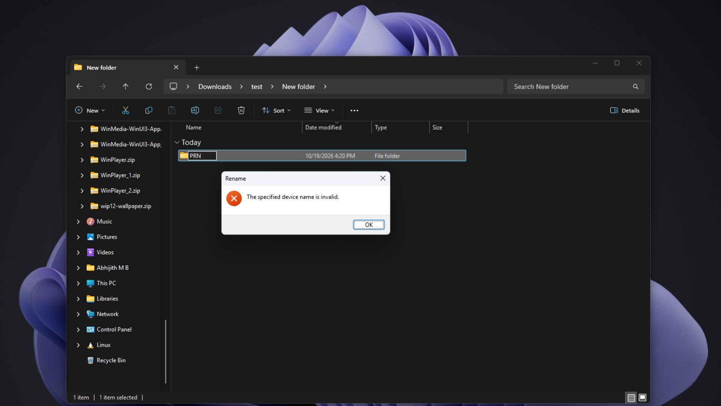Expand the This PC tree node

pyautogui.click(x=78, y=283)
